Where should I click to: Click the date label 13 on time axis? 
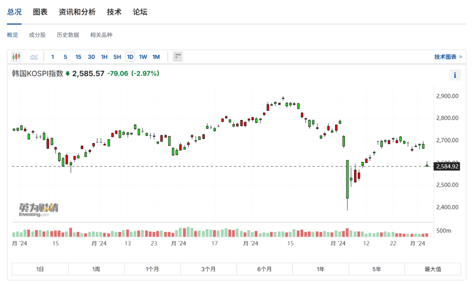pyautogui.click(x=128, y=244)
